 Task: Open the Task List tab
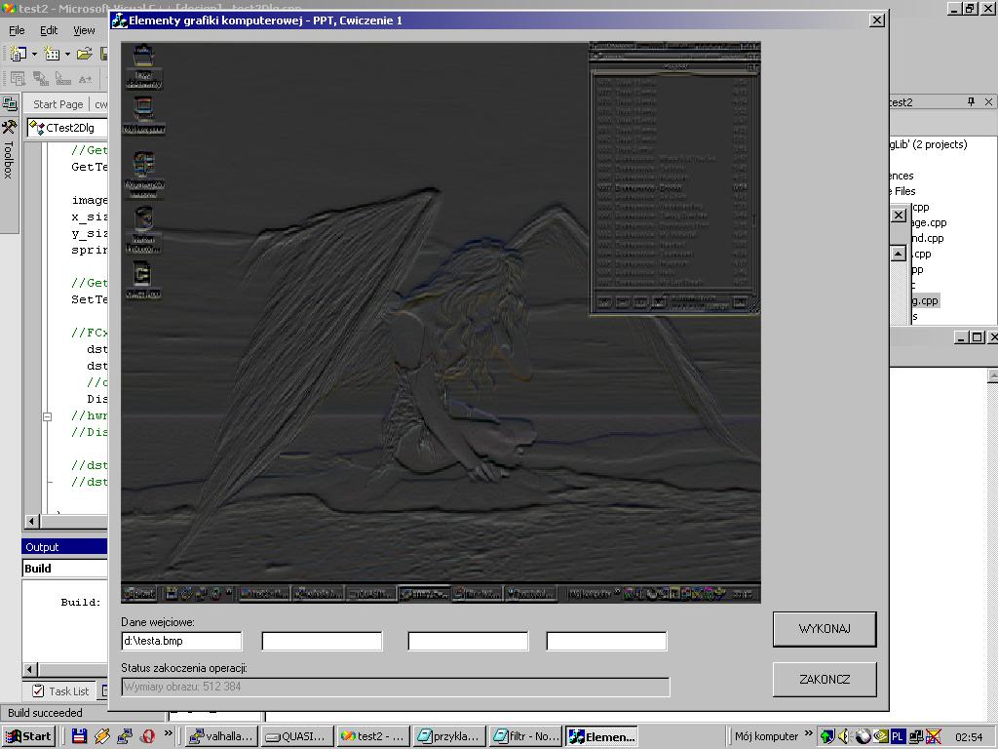(60, 690)
